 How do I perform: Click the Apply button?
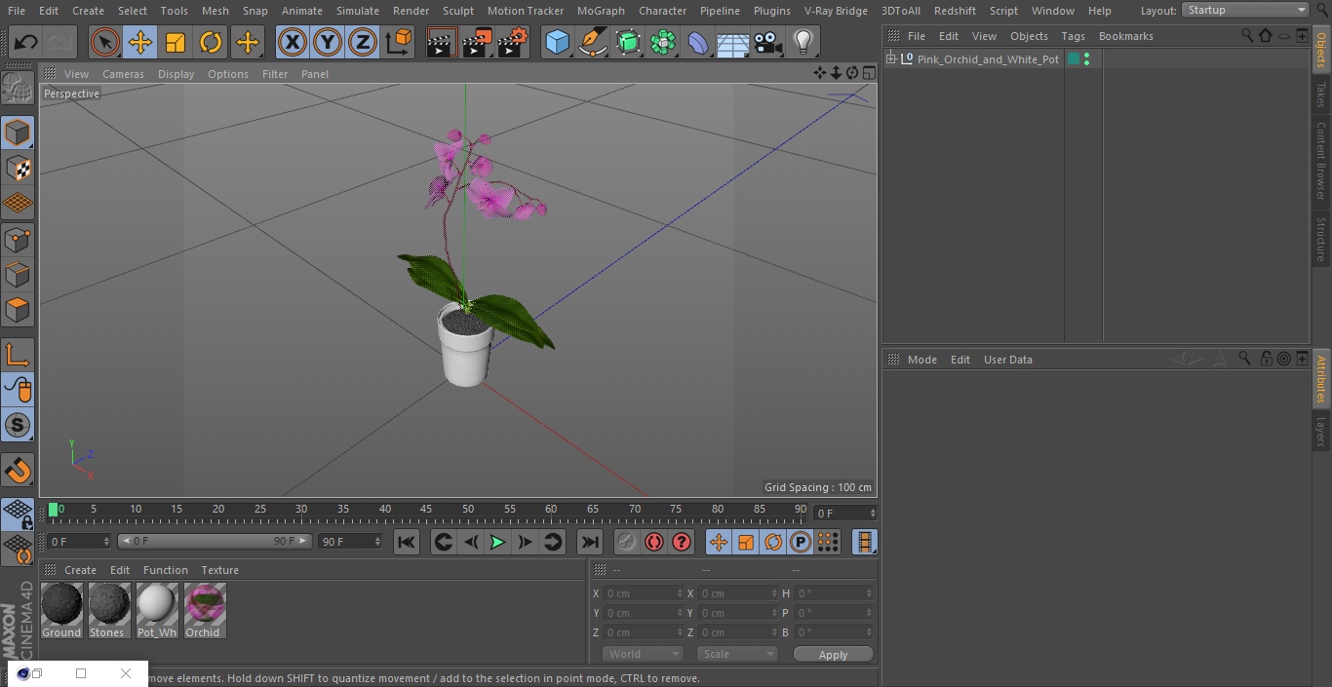click(834, 655)
